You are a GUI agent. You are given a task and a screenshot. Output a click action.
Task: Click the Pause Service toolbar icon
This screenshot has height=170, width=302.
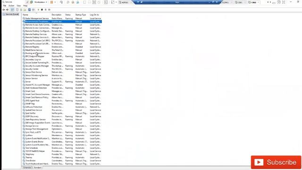pyautogui.click(x=46, y=9)
